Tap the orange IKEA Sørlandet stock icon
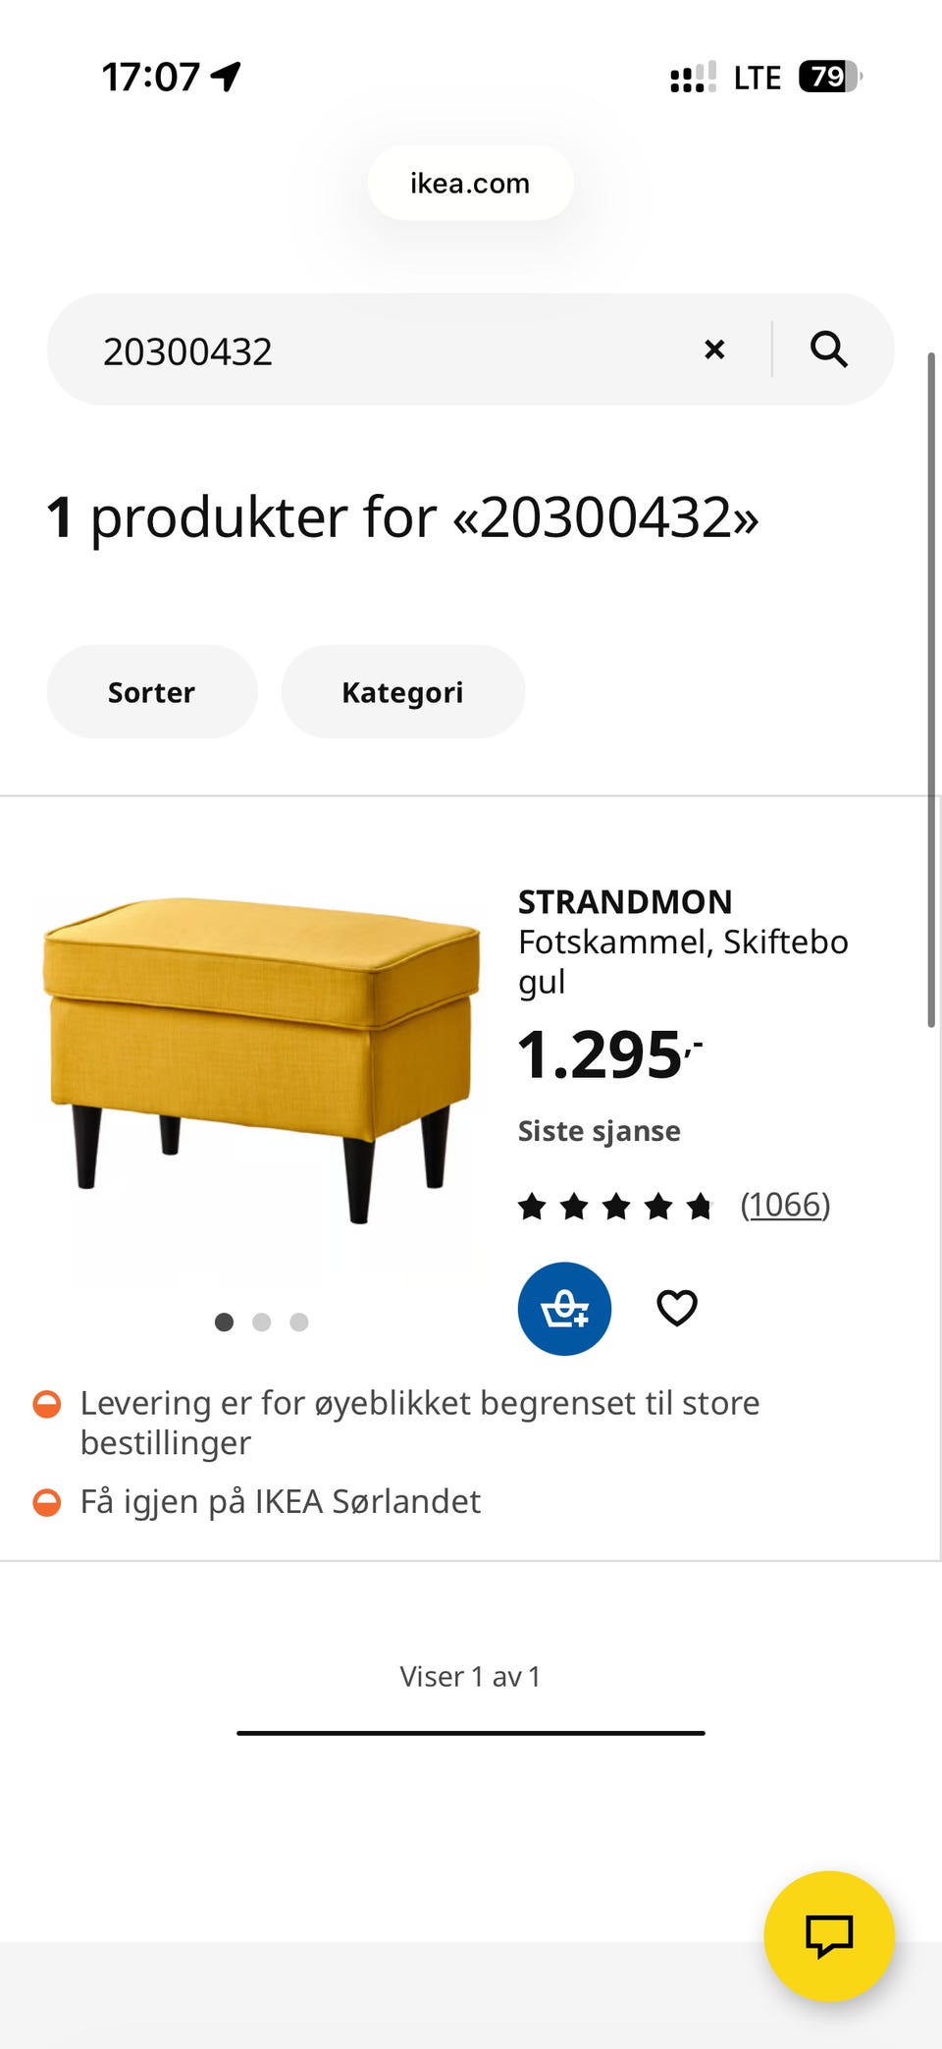The image size is (942, 2049). pyautogui.click(x=47, y=1502)
